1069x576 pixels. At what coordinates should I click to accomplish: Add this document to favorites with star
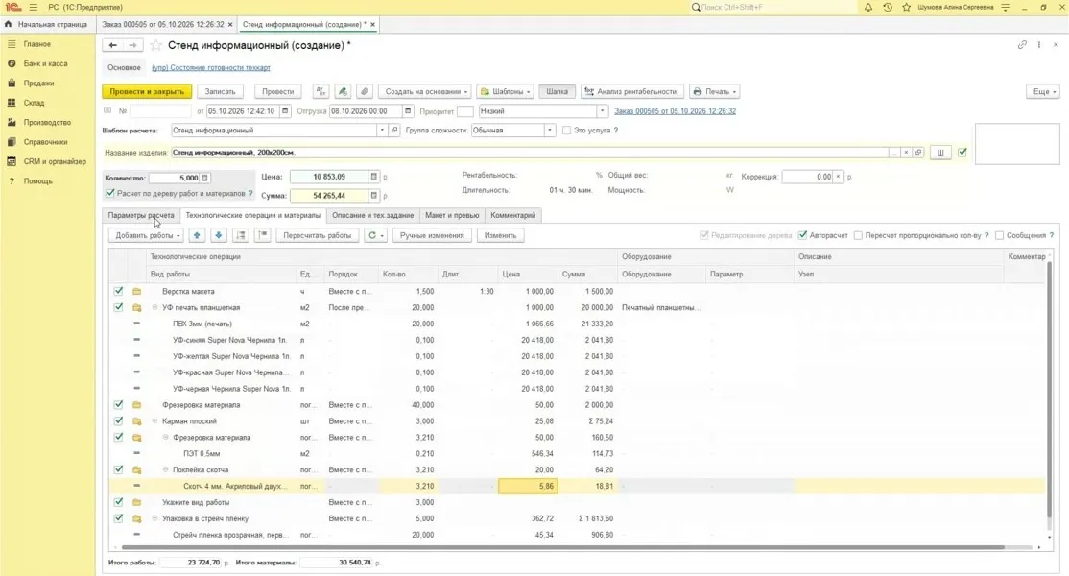pos(156,45)
